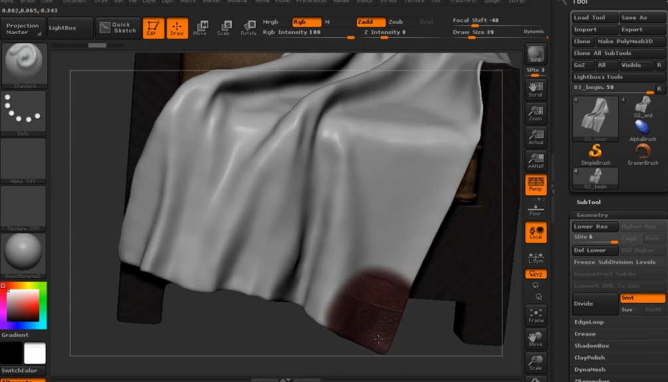Toggle Suv option next to Divide
This screenshot has height=382, width=668.
point(631,310)
